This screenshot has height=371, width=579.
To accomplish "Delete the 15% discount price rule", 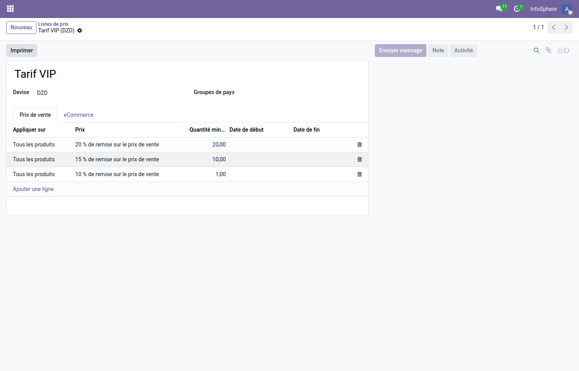I will tap(359, 159).
